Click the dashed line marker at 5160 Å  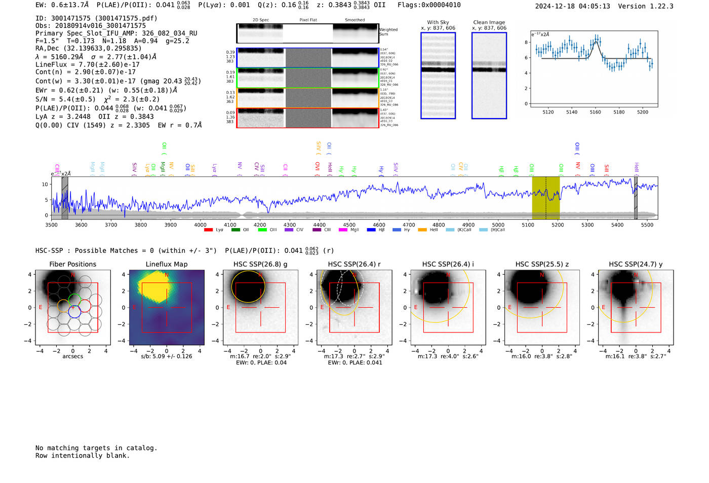[546, 198]
